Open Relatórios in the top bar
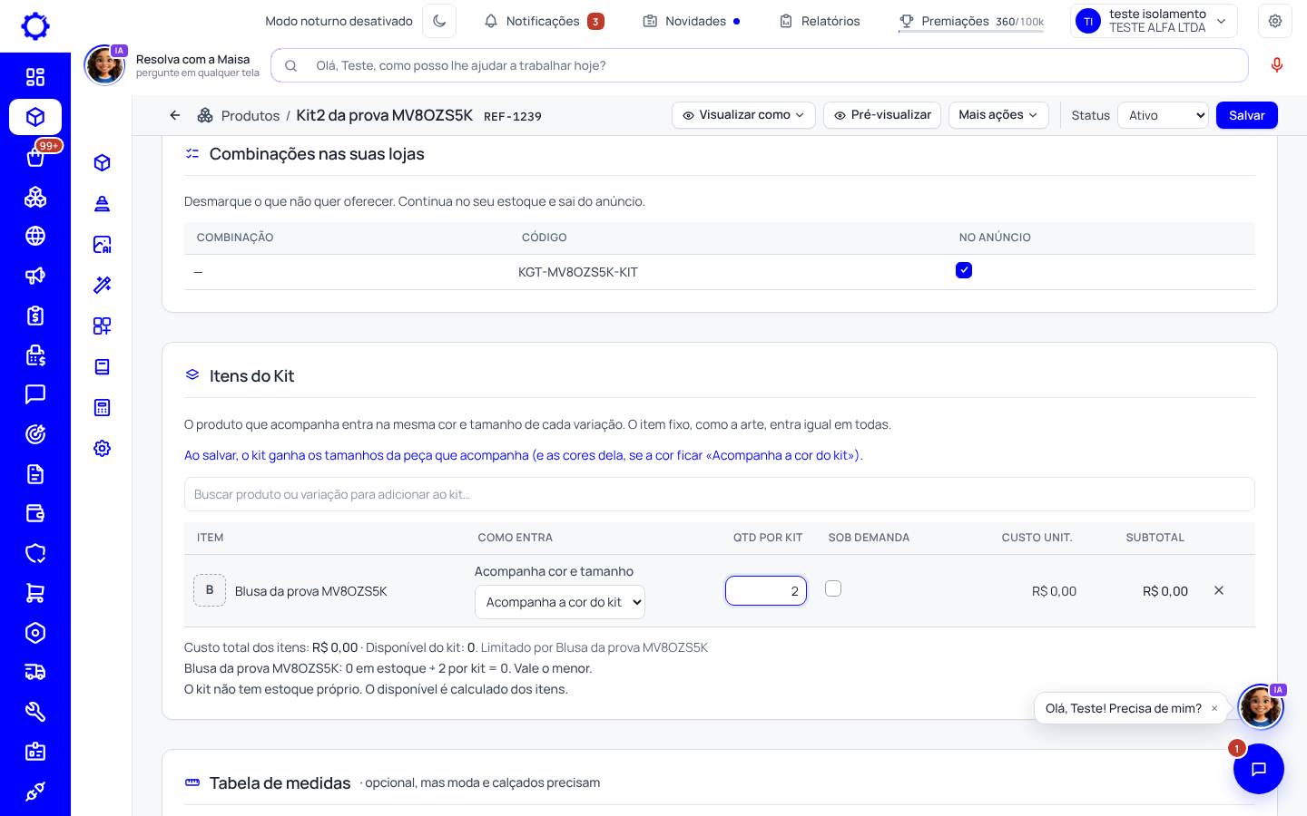The height and width of the screenshot is (816, 1307). click(820, 21)
